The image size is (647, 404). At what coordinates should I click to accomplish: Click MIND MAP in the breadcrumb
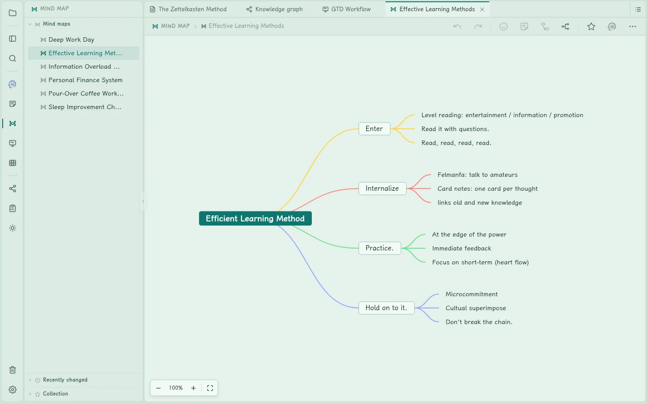[171, 26]
